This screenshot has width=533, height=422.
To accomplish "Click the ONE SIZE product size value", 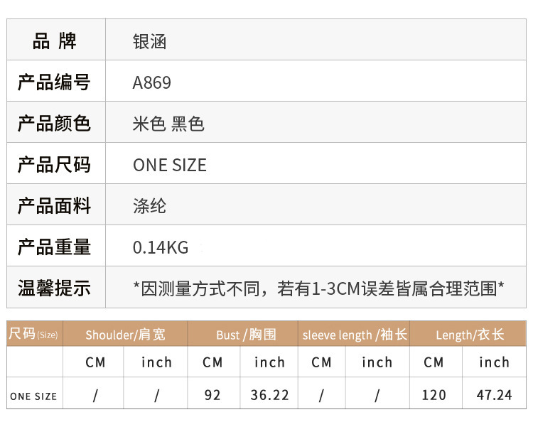I will pos(170,166).
